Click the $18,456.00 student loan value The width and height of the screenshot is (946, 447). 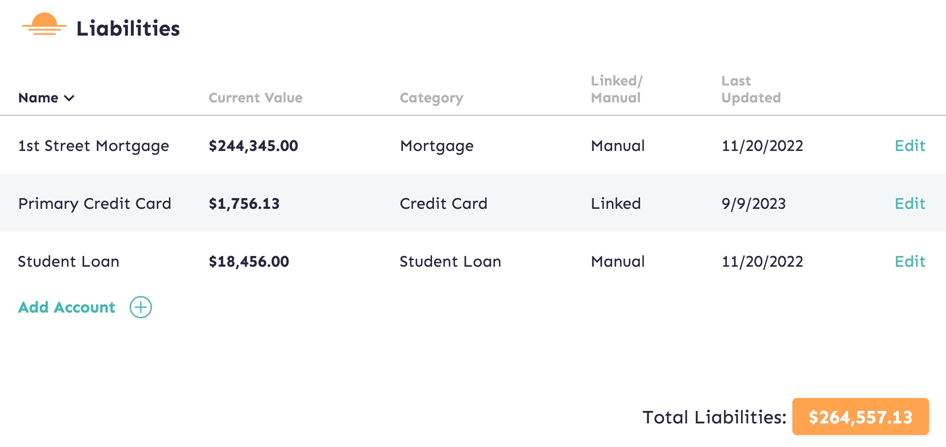pyautogui.click(x=249, y=262)
